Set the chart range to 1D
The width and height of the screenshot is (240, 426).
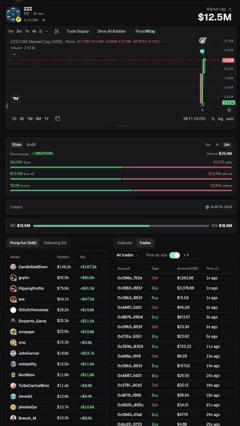[14, 119]
